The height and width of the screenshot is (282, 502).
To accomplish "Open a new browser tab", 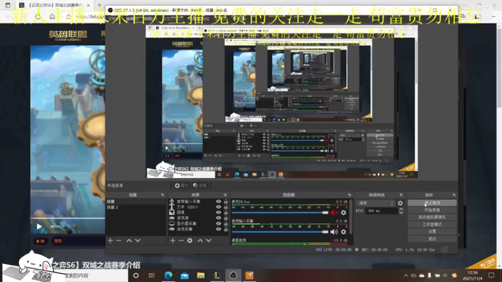I will (x=99, y=5).
